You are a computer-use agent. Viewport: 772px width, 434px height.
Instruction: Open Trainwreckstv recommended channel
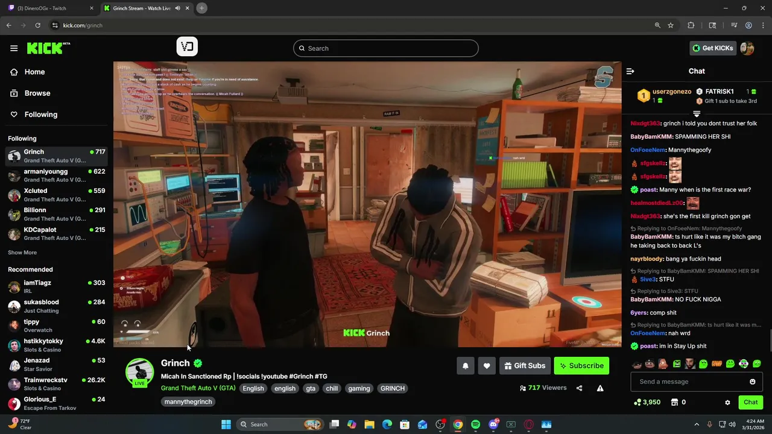point(56,384)
